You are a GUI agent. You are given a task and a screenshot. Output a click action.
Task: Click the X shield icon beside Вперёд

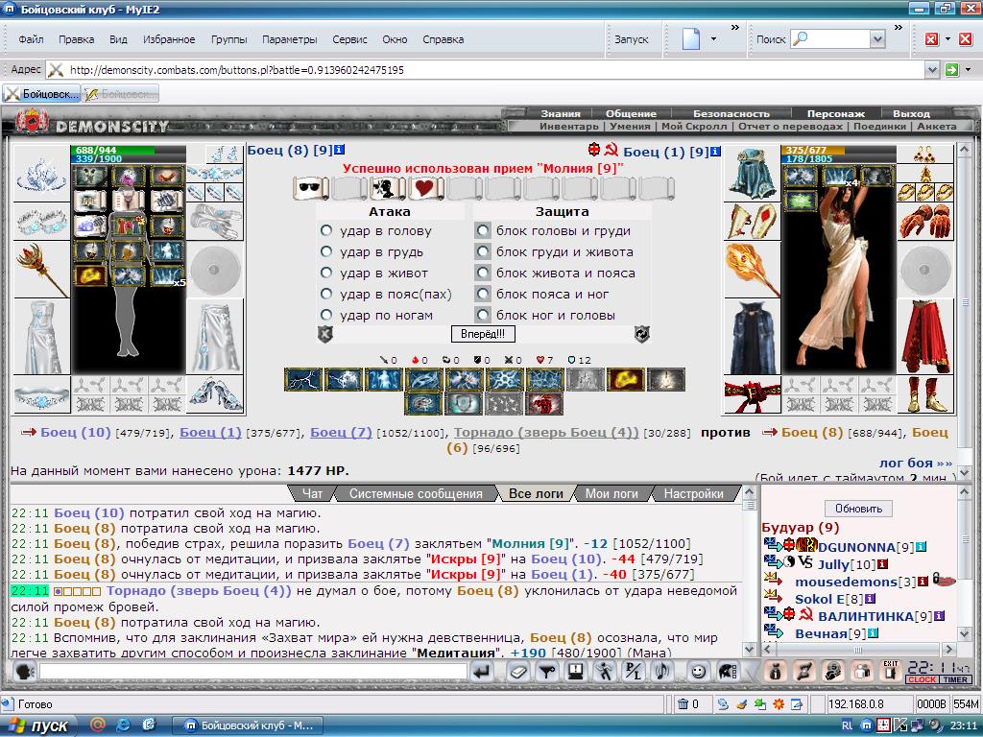pyautogui.click(x=324, y=334)
